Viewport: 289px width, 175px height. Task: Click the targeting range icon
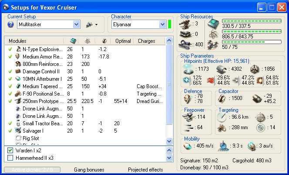point(222,117)
